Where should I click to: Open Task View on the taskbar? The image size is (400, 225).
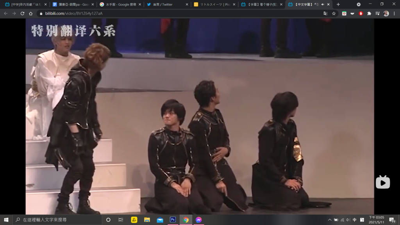point(121,220)
